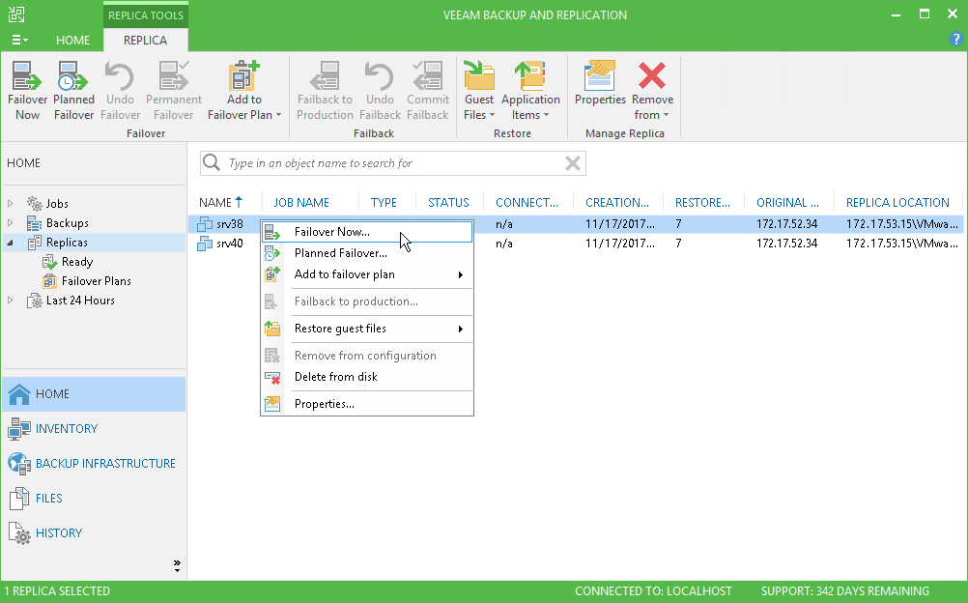Sort by the RESTORE column header

[x=703, y=203]
